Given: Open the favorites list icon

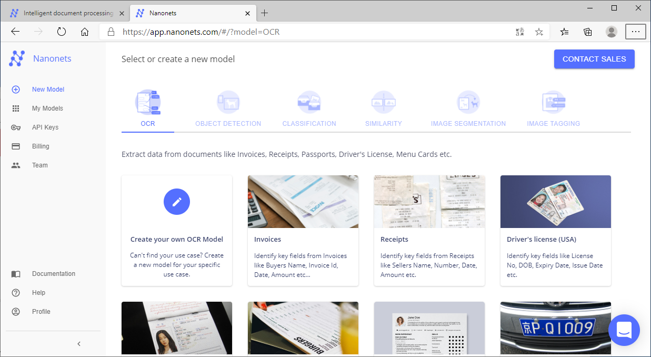Looking at the screenshot, I should 565,32.
